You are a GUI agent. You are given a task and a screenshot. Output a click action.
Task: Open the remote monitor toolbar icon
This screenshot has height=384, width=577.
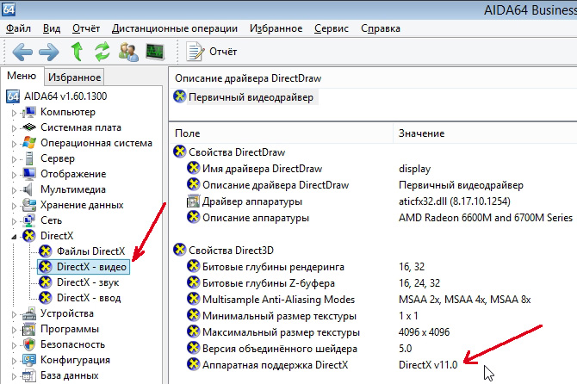coord(156,52)
